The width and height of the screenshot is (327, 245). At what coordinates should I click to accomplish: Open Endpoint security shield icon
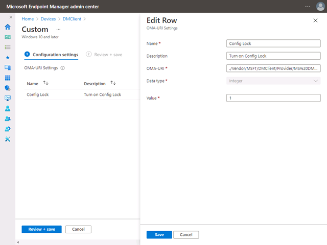click(x=8, y=88)
